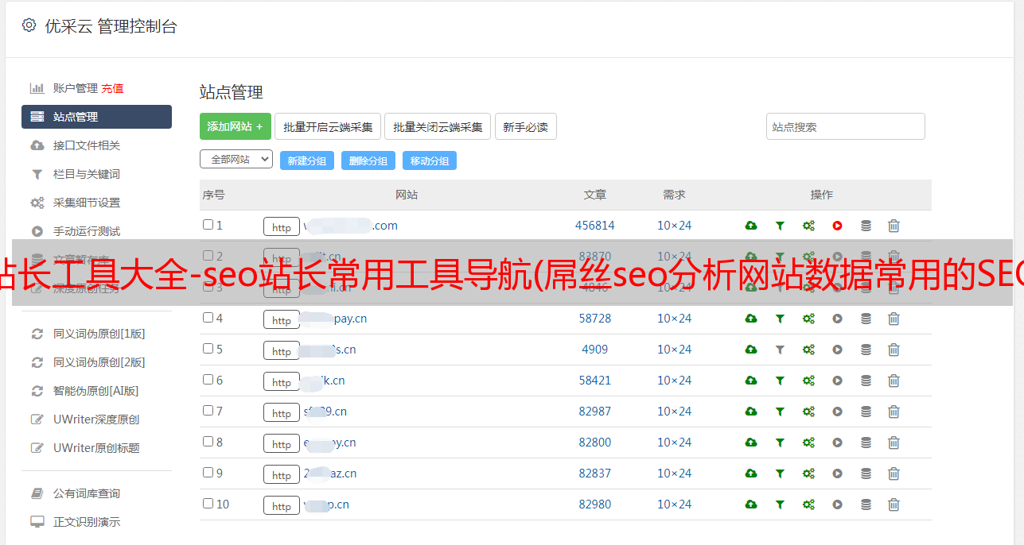
Task: Click the play icon in row 5
Action: click(837, 350)
